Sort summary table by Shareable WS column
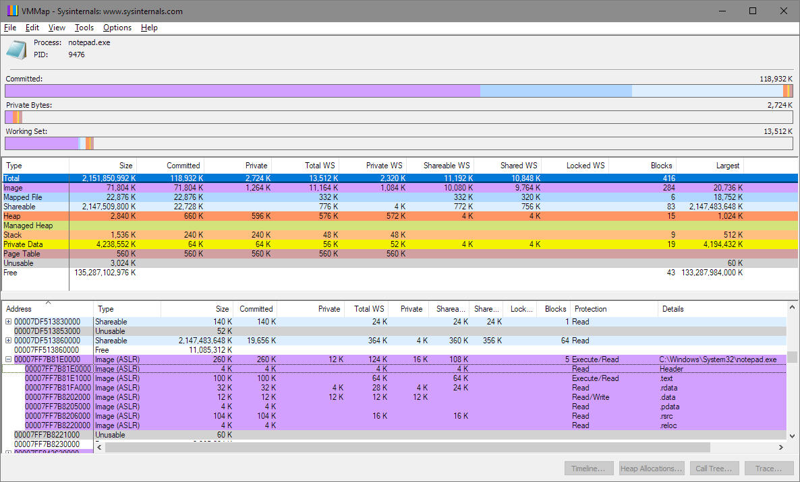Image resolution: width=800 pixels, height=482 pixels. point(440,166)
